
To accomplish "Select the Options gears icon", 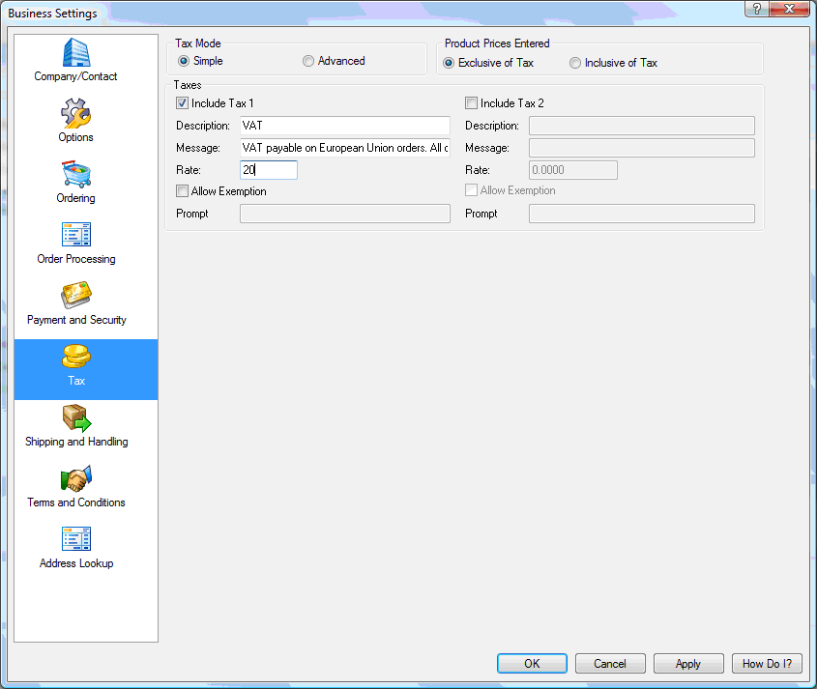I will (x=75, y=113).
